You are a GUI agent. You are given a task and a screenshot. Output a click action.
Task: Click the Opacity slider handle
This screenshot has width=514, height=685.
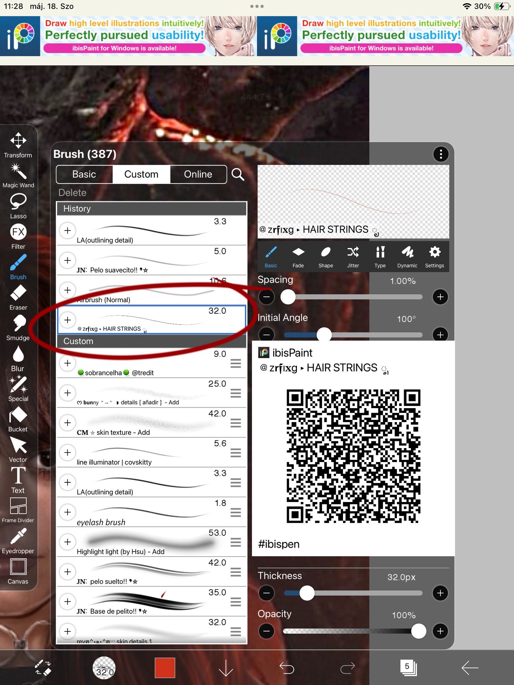tap(419, 631)
